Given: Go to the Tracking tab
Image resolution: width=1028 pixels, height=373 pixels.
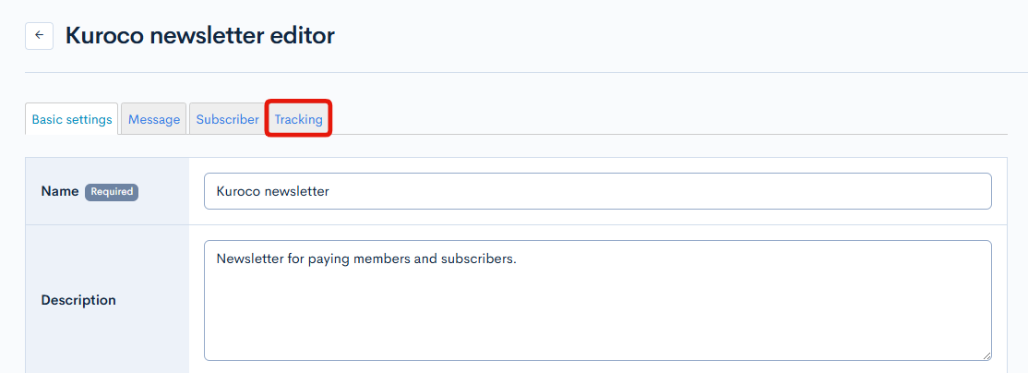Looking at the screenshot, I should pyautogui.click(x=298, y=119).
